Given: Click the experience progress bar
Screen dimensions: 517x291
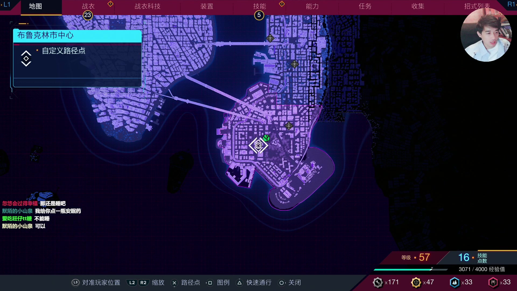Looking at the screenshot, I should coord(411,269).
